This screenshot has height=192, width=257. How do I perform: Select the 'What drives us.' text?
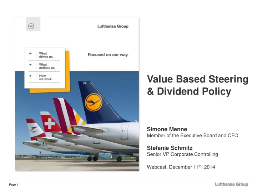(x=46, y=55)
